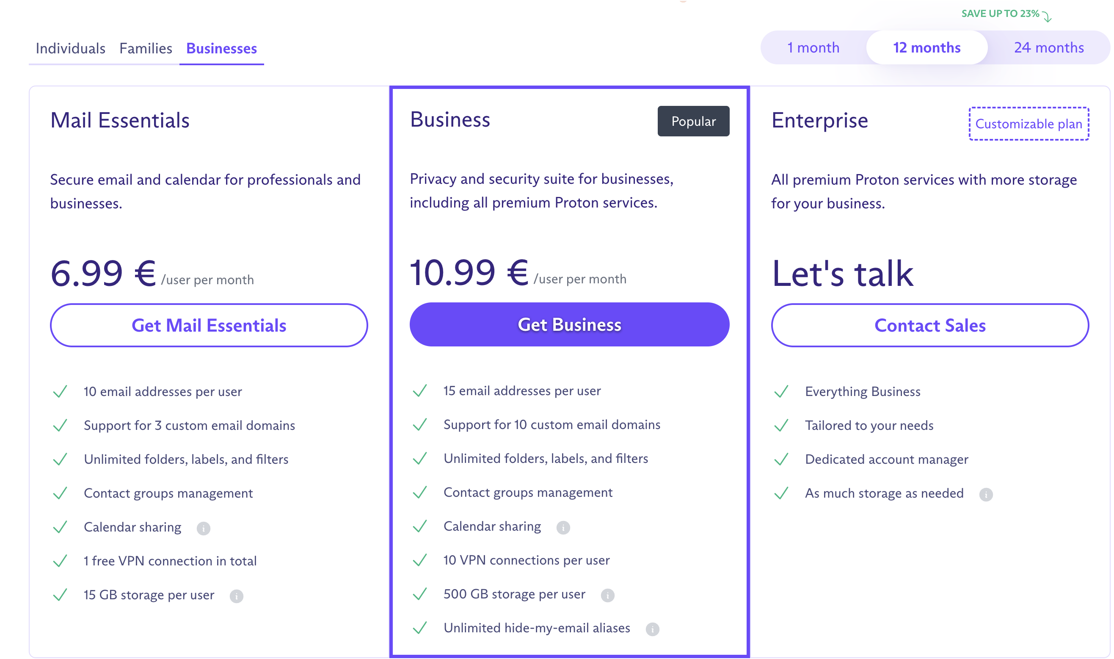Open info icon beside Business Calendar sharing
This screenshot has height=659, width=1114.
pos(563,528)
